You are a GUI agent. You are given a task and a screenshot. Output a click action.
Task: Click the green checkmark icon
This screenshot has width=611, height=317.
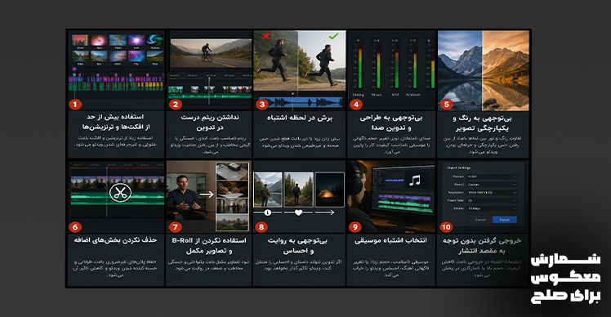tap(333, 36)
